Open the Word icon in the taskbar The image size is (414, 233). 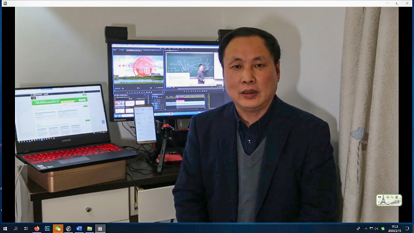[79, 228]
